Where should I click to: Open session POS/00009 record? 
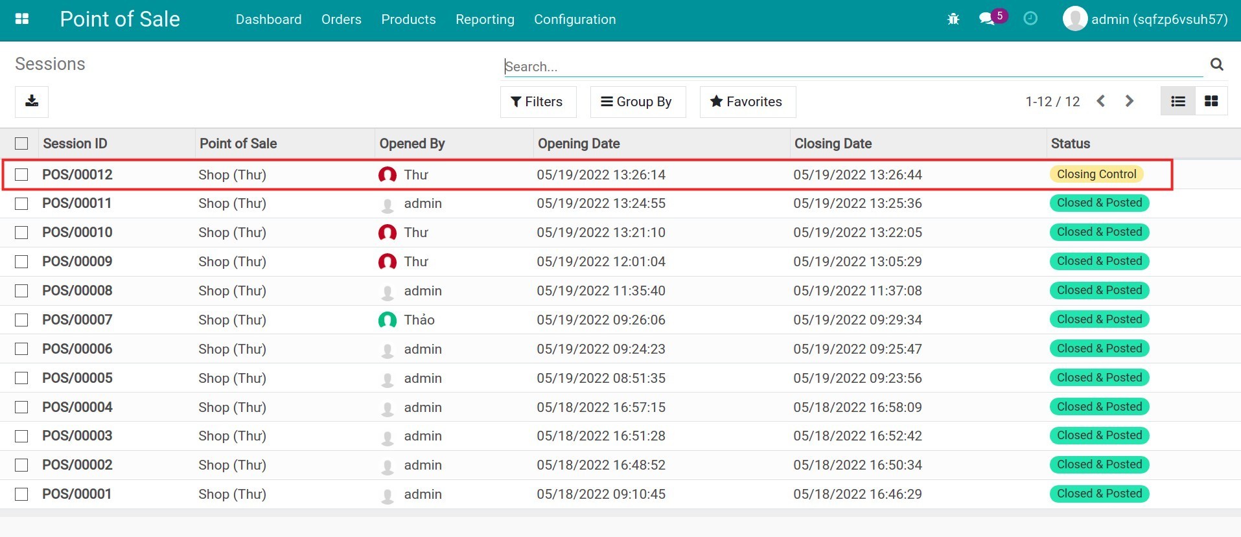click(x=77, y=262)
